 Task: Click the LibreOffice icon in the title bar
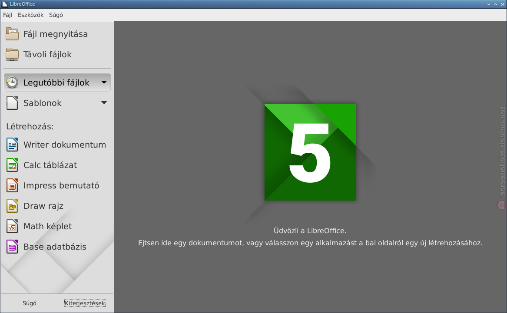pos(4,4)
